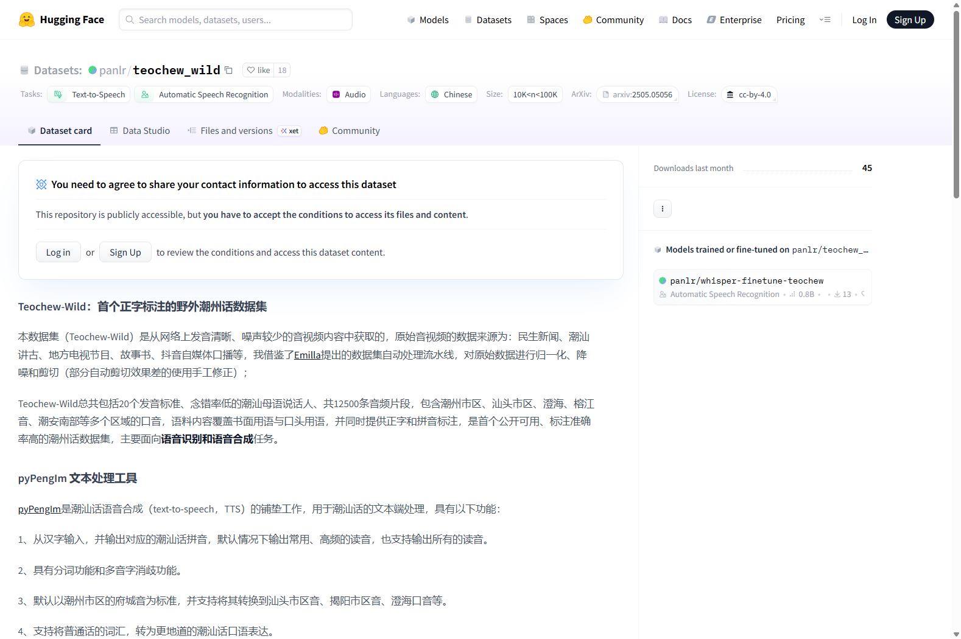Click the license icon on cc-by-4.0 tag

click(730, 94)
